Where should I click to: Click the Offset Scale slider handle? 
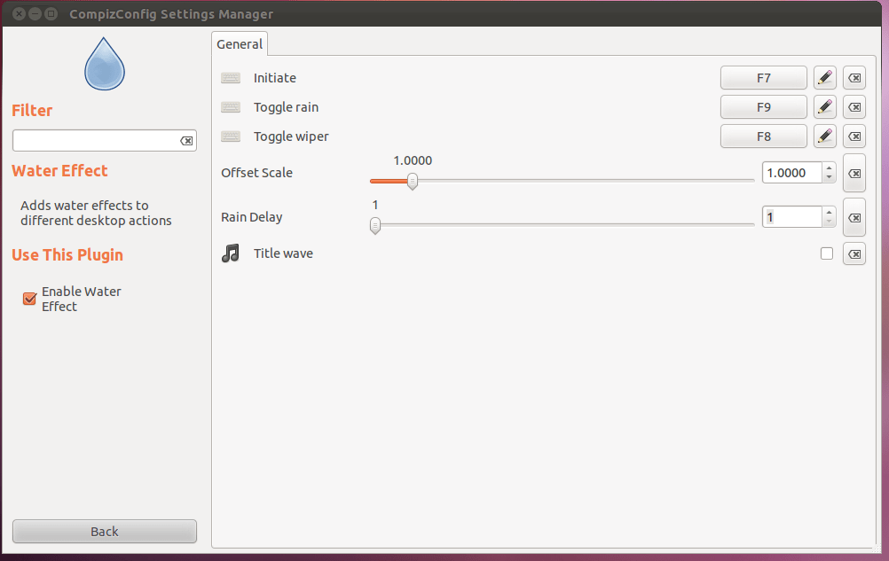point(413,181)
